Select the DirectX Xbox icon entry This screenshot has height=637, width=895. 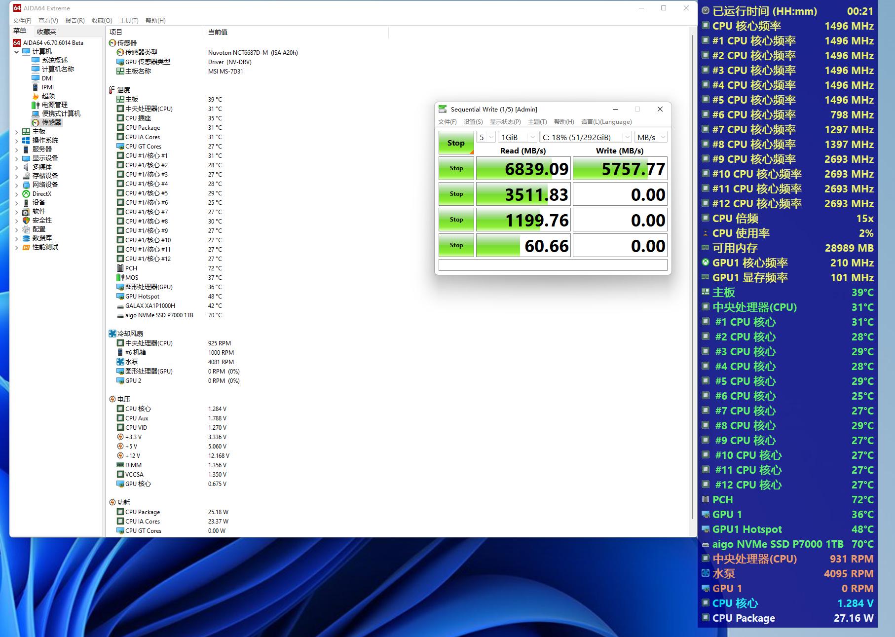click(x=26, y=194)
